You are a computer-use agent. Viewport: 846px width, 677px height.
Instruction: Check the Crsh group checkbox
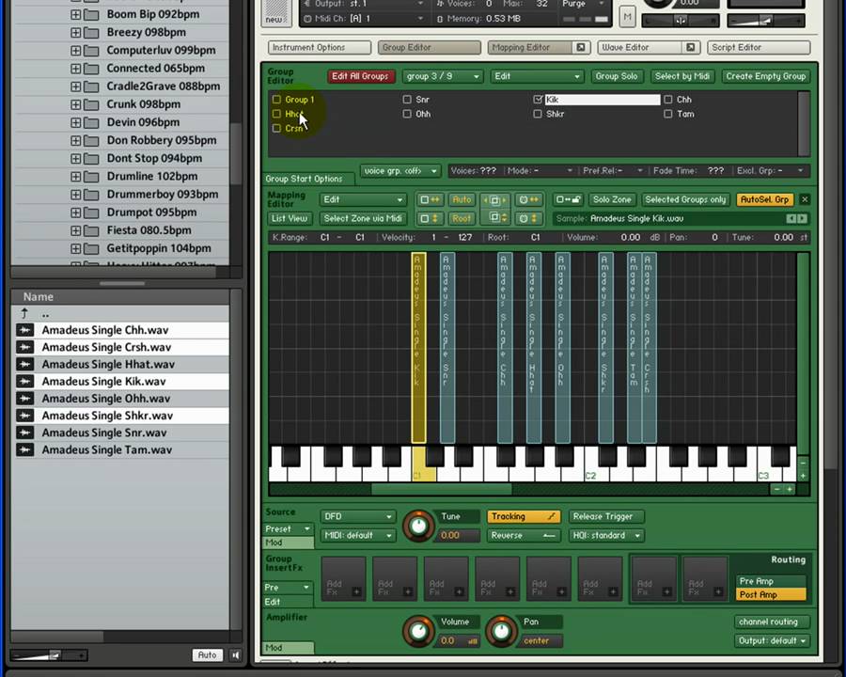click(x=276, y=129)
